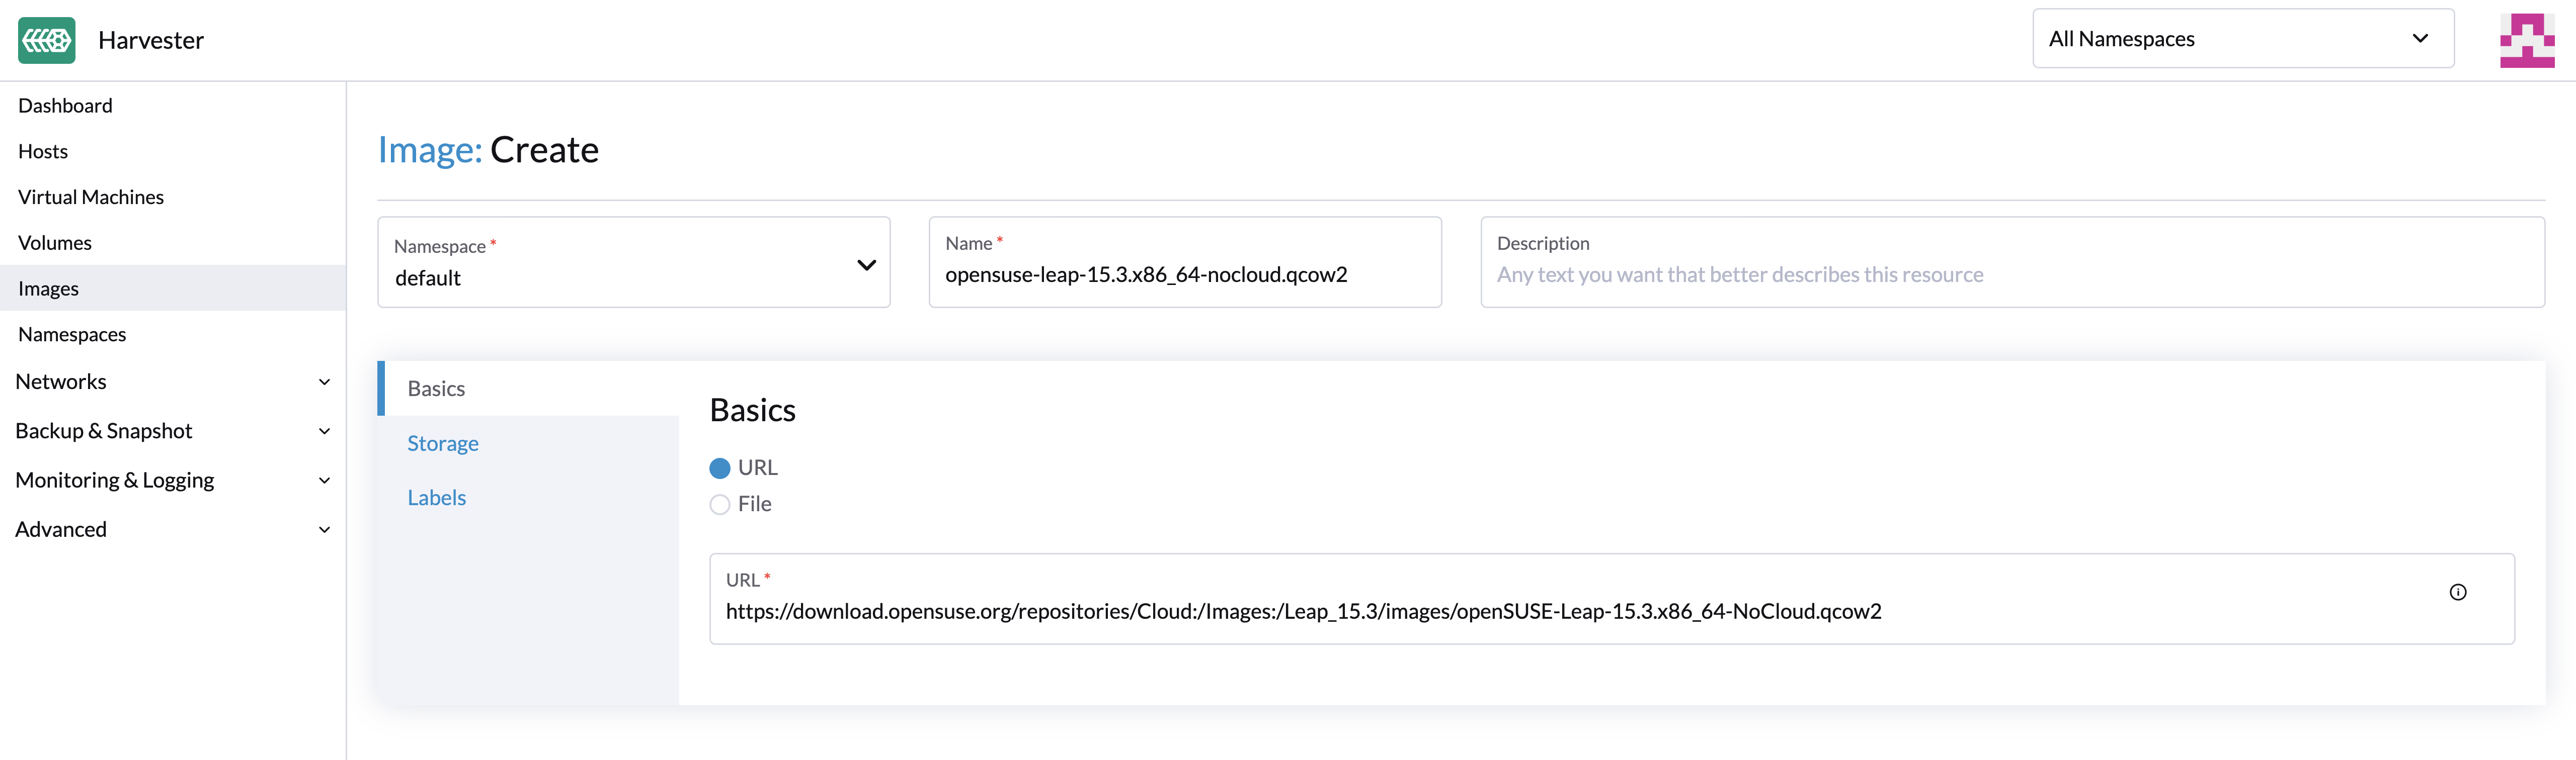Choose File as the image source
The height and width of the screenshot is (760, 2576).
[719, 504]
